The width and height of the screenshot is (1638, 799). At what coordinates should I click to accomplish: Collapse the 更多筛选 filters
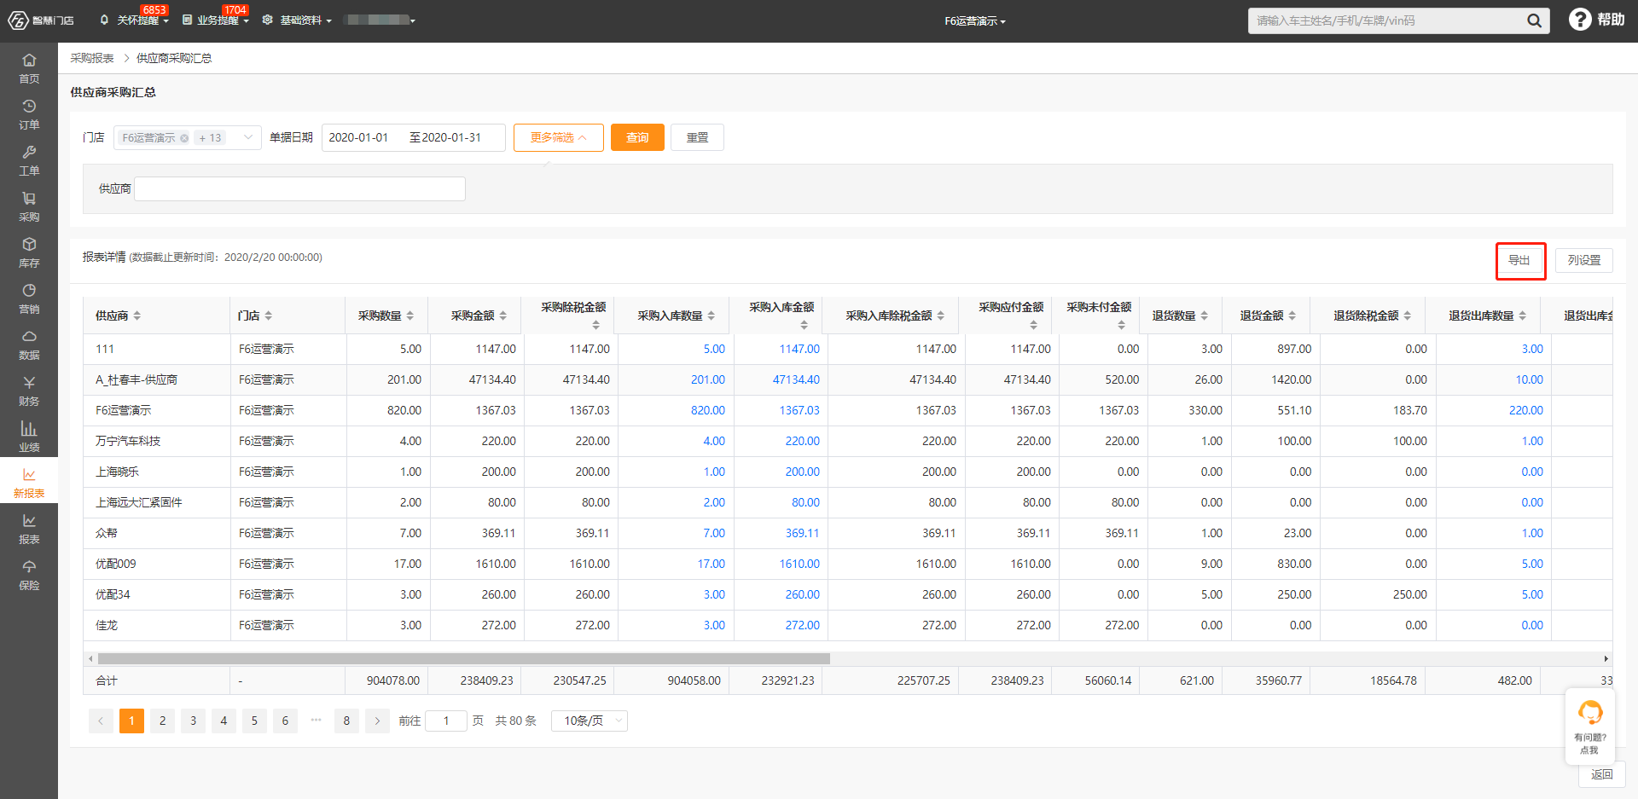[559, 137]
